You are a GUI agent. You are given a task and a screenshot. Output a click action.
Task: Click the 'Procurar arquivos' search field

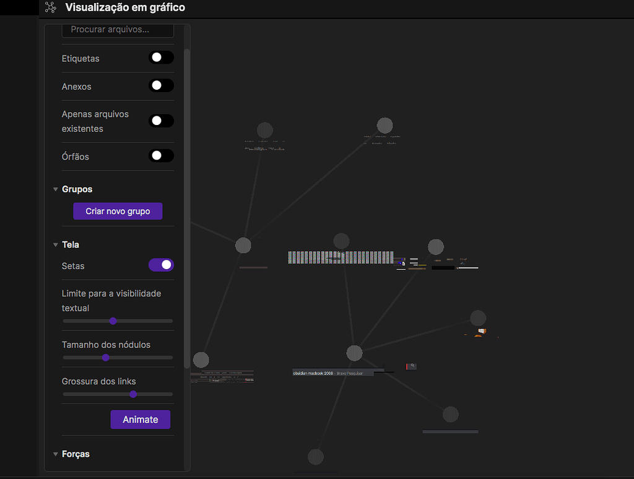118,30
